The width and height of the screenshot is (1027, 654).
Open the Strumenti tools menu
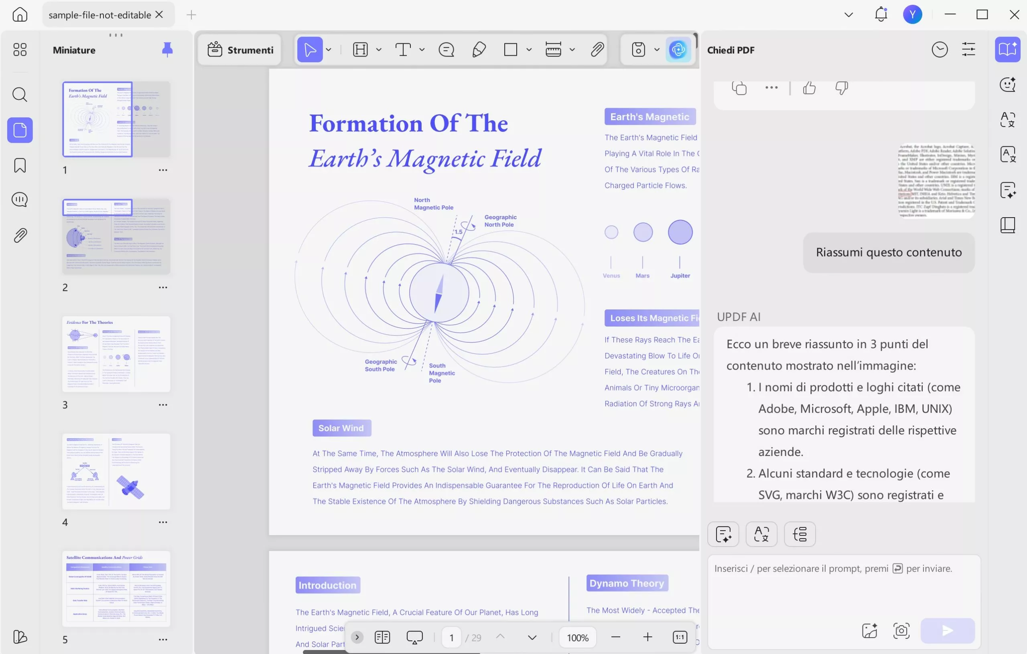(x=240, y=50)
